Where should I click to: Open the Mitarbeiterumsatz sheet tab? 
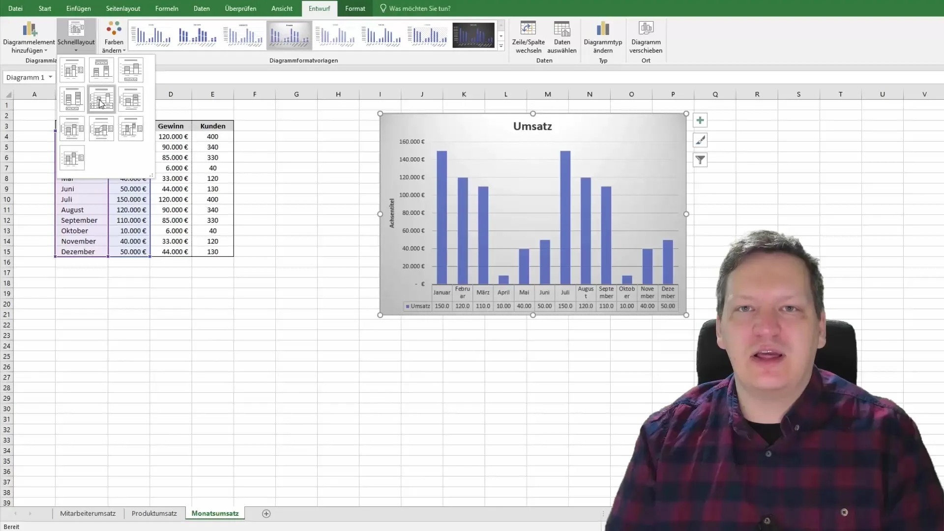[x=88, y=513]
